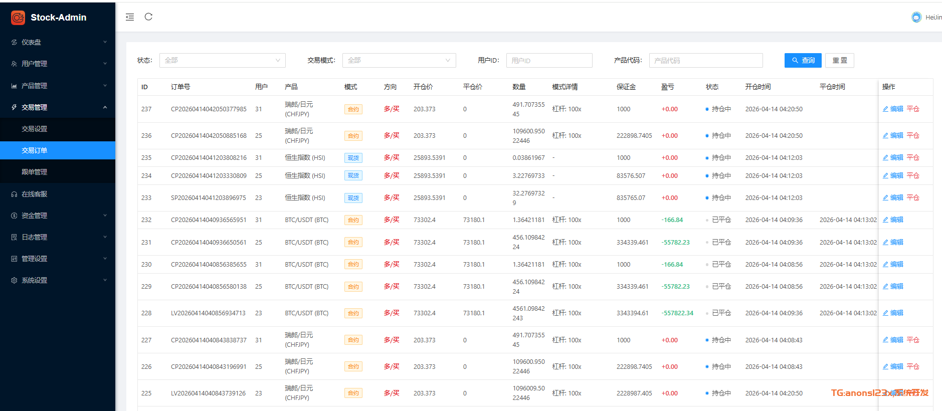The height and width of the screenshot is (411, 942).
Task: Click the Stock-Admin logo icon
Action: (18, 18)
